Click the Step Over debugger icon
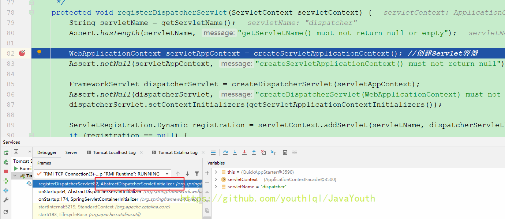 (x=225, y=152)
